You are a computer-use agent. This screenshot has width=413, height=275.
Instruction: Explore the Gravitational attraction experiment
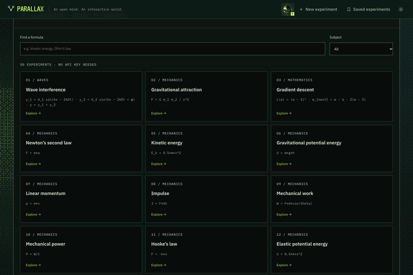[158, 113]
